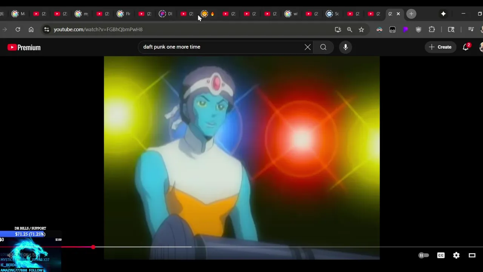Toggle closed captions CC

click(441, 255)
